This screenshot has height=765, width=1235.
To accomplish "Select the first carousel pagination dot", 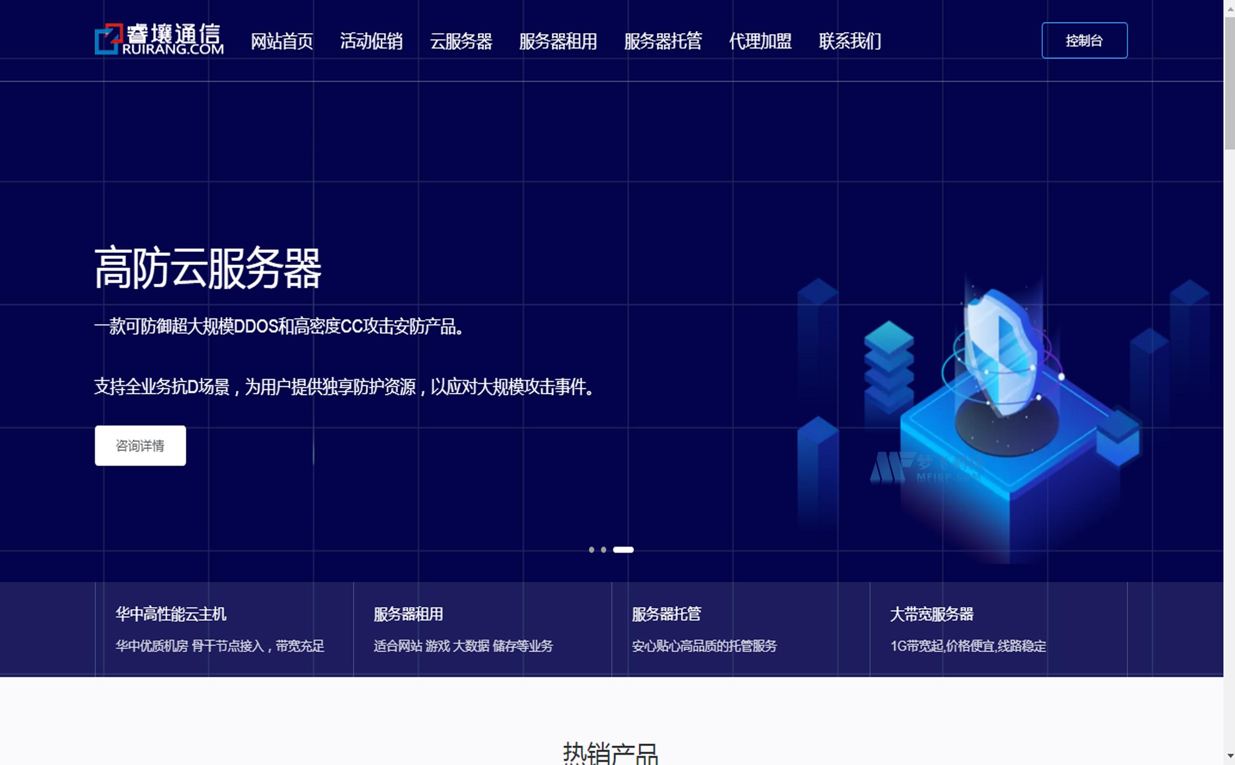I will (592, 549).
